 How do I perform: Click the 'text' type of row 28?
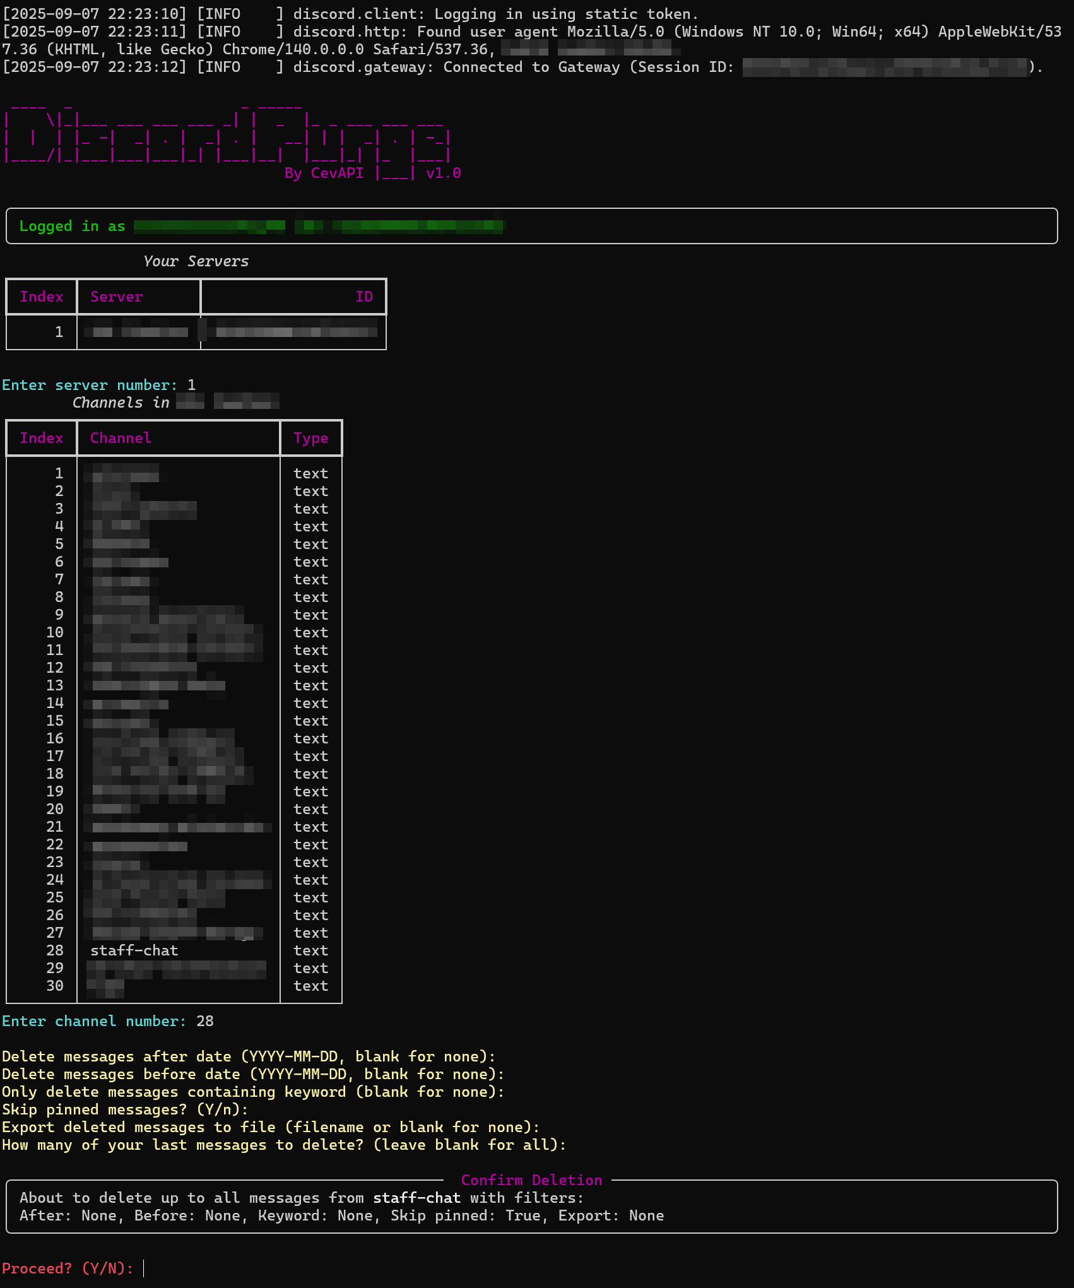pyautogui.click(x=310, y=950)
